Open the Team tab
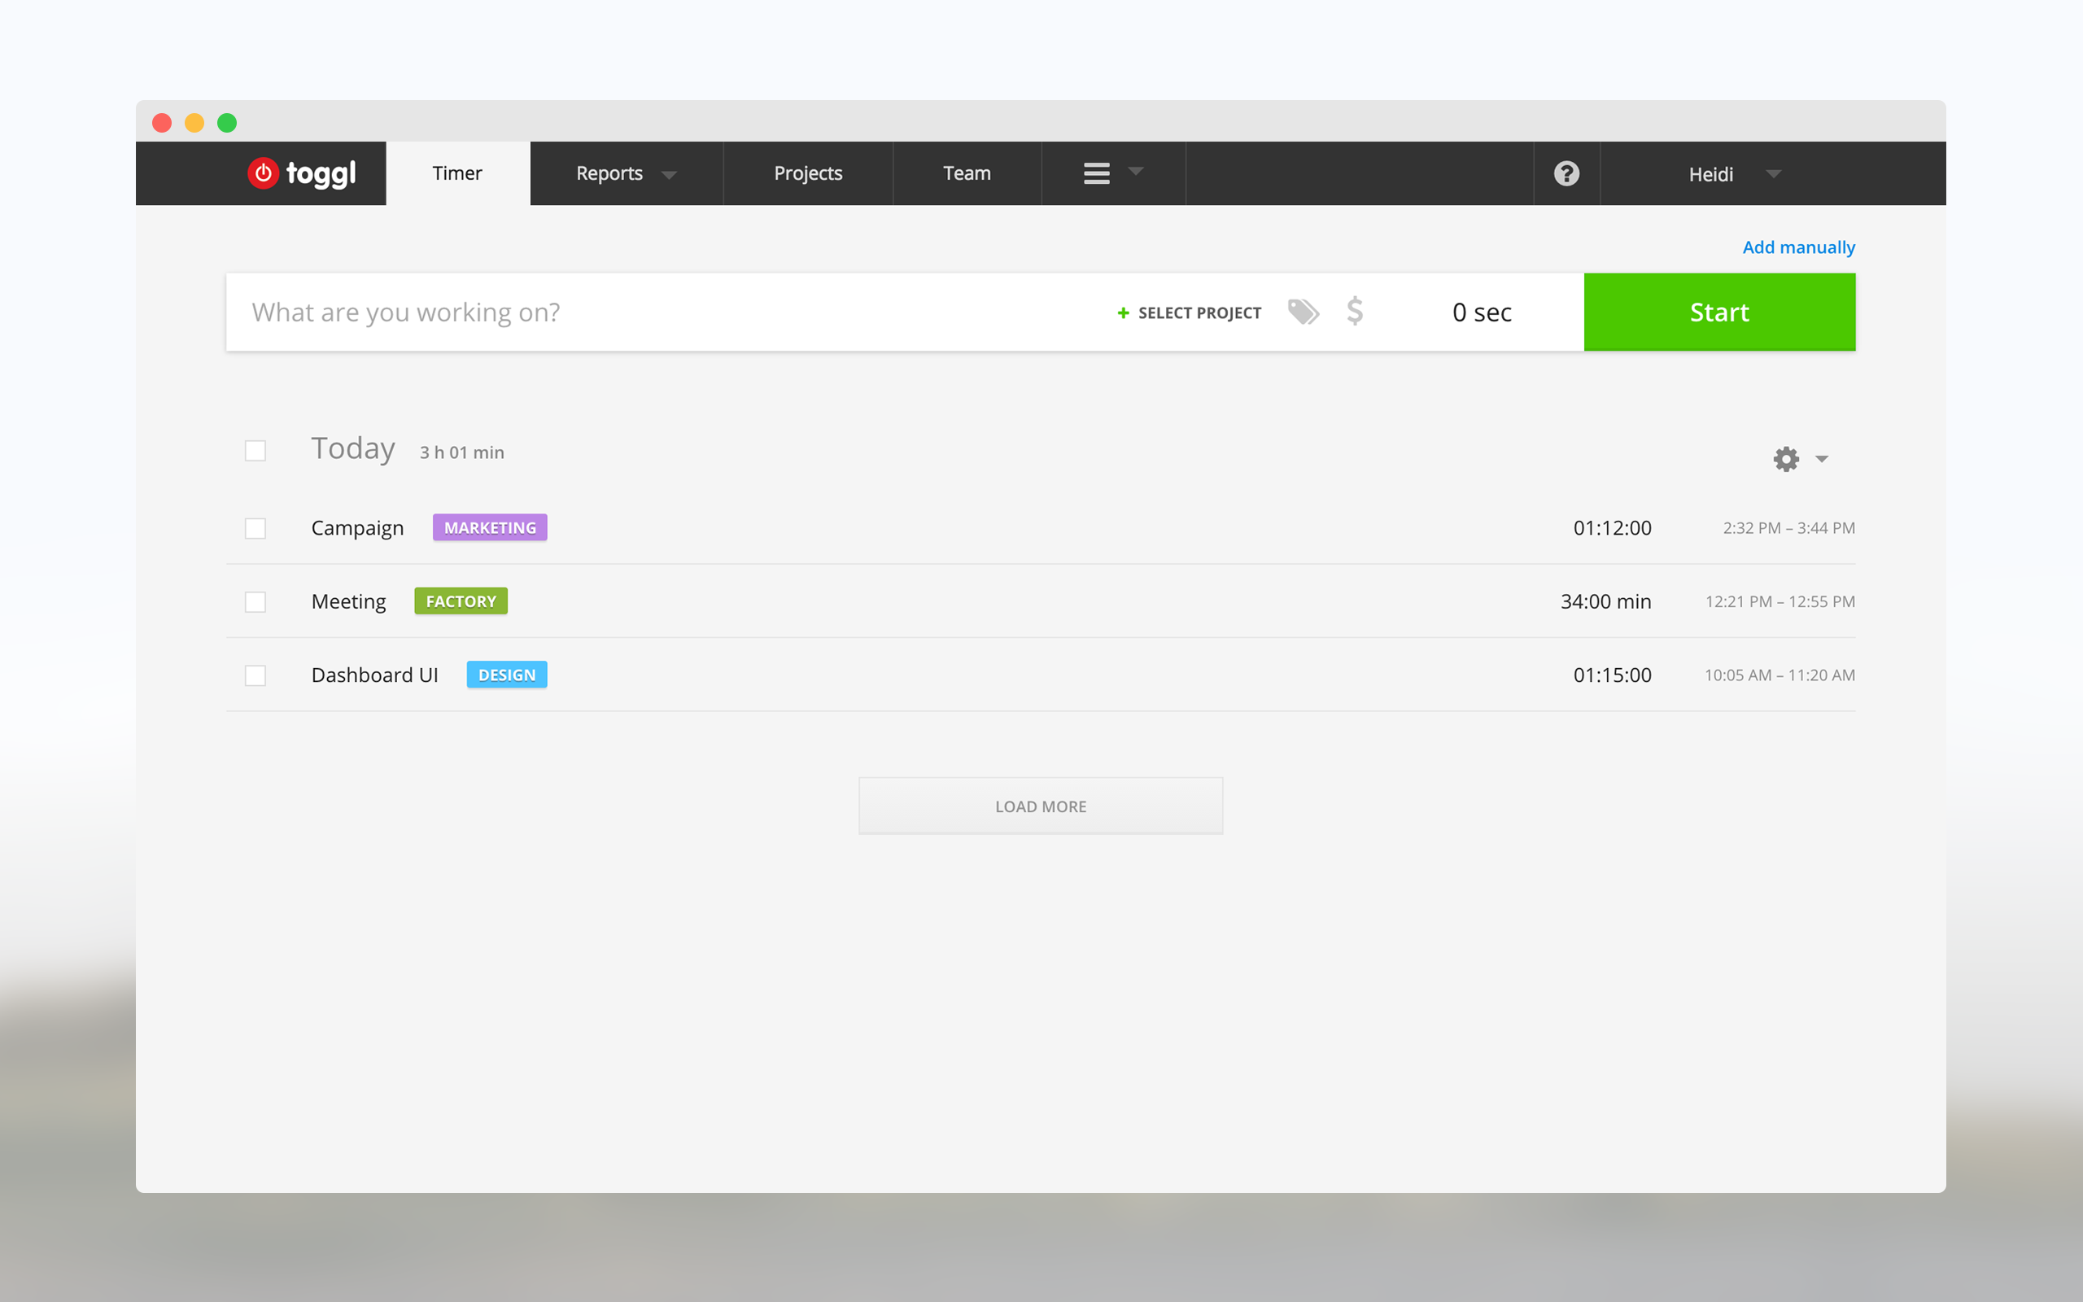 [967, 173]
